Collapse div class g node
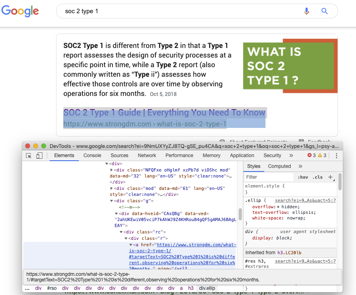356x295 pixels. point(111,201)
